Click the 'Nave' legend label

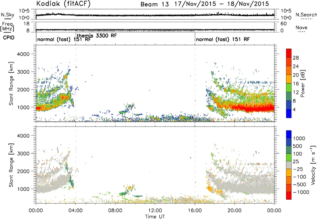click(x=302, y=28)
